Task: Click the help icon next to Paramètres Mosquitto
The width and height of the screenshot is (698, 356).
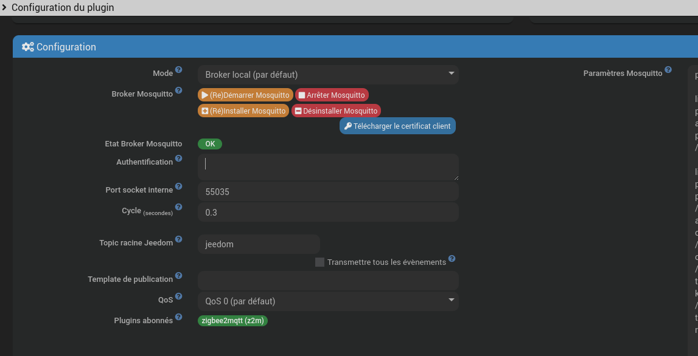Action: [668, 70]
